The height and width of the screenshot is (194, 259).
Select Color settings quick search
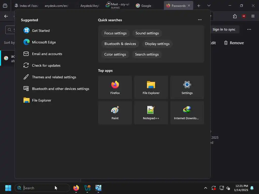115,54
